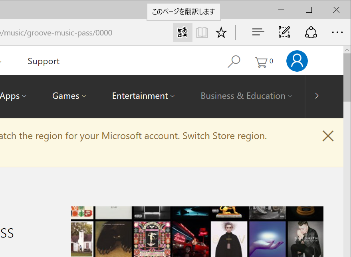Open the Support link
351x257 pixels.
click(44, 61)
